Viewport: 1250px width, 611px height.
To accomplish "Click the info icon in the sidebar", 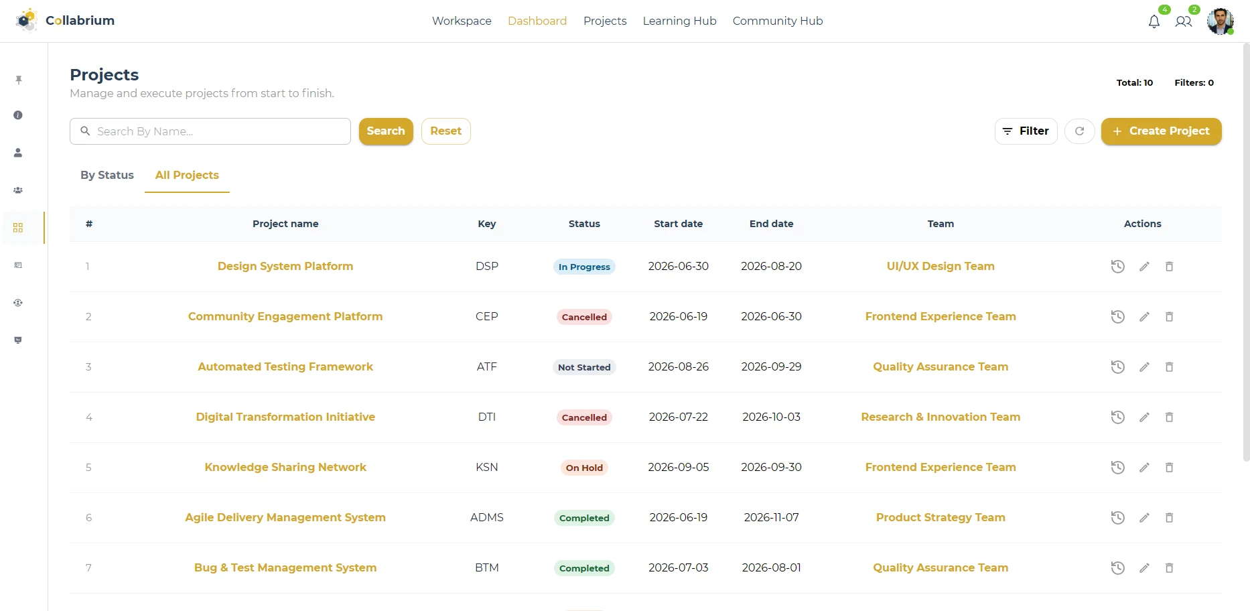I will [18, 115].
